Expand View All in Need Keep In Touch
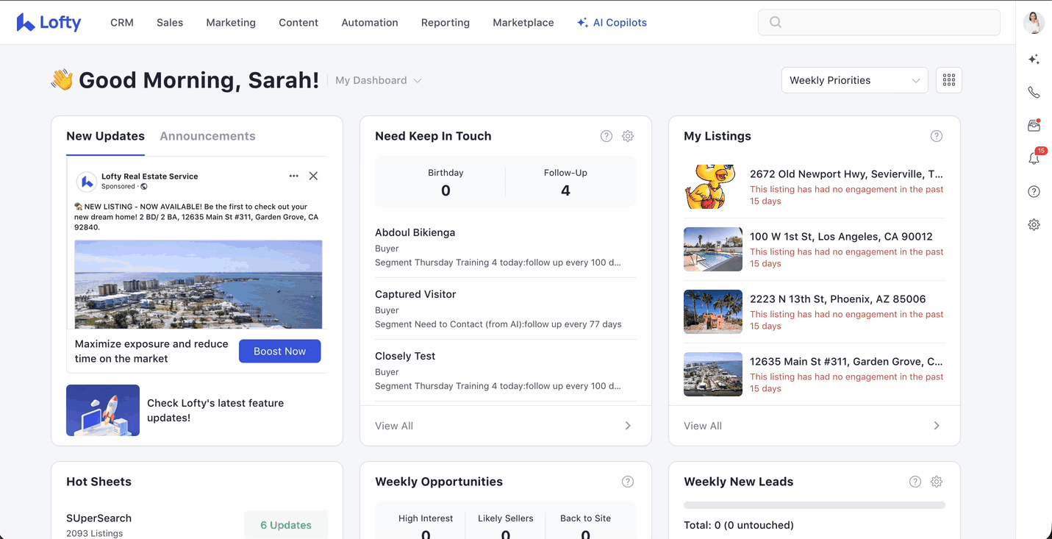The height and width of the screenshot is (539, 1052). pos(505,426)
